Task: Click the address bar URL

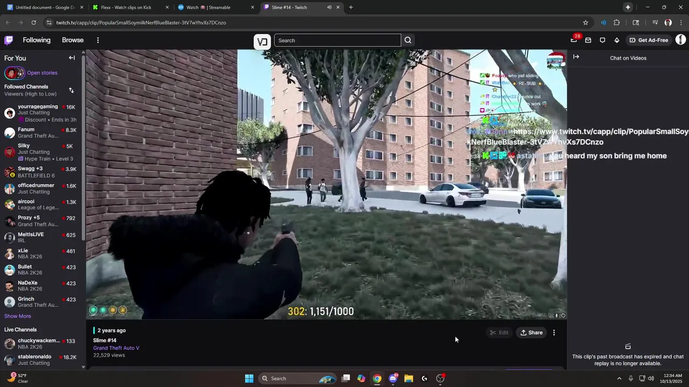Action: [x=141, y=23]
